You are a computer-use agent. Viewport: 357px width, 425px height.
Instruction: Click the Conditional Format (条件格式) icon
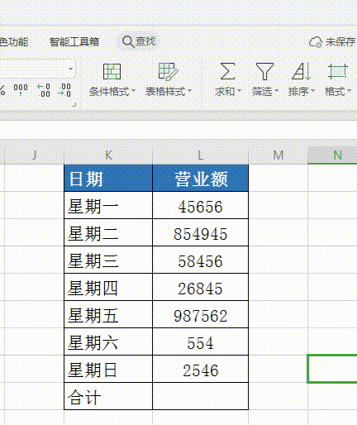[x=112, y=72]
